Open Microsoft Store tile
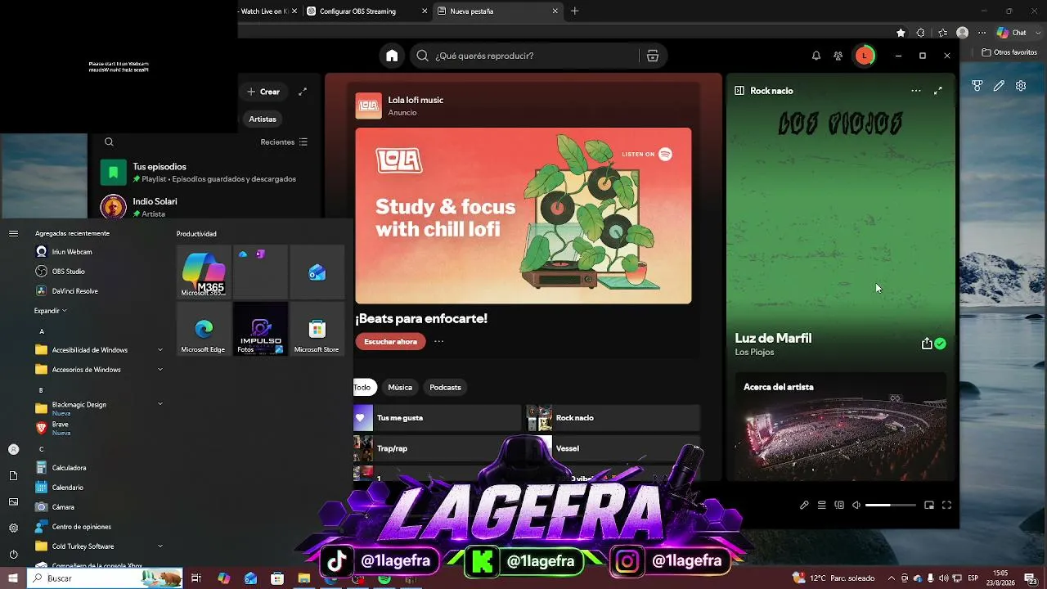 pos(317,329)
